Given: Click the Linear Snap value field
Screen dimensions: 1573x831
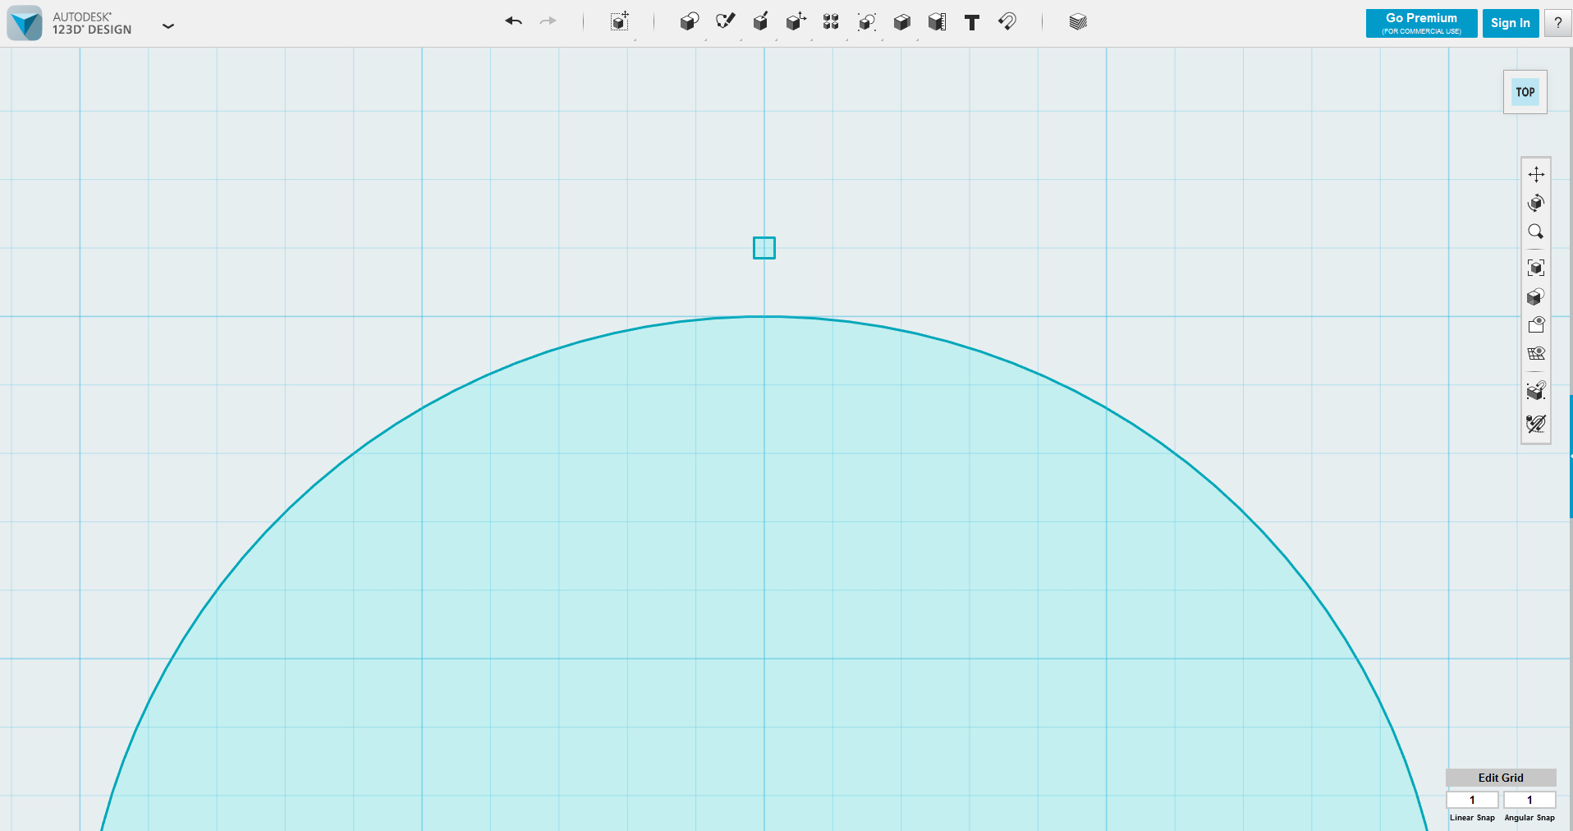Looking at the screenshot, I should pyautogui.click(x=1472, y=800).
